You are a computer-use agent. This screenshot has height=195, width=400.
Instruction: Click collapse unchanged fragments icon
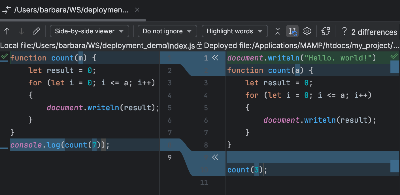tap(278, 31)
